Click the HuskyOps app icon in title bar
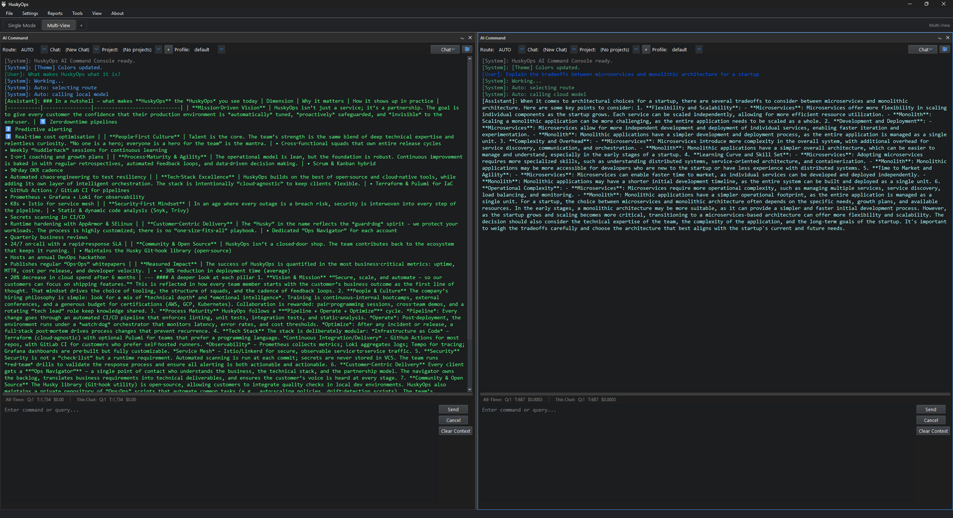This screenshot has width=953, height=518. [4, 4]
